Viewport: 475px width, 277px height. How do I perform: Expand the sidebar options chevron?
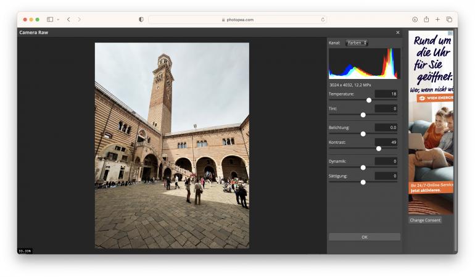(x=58, y=20)
